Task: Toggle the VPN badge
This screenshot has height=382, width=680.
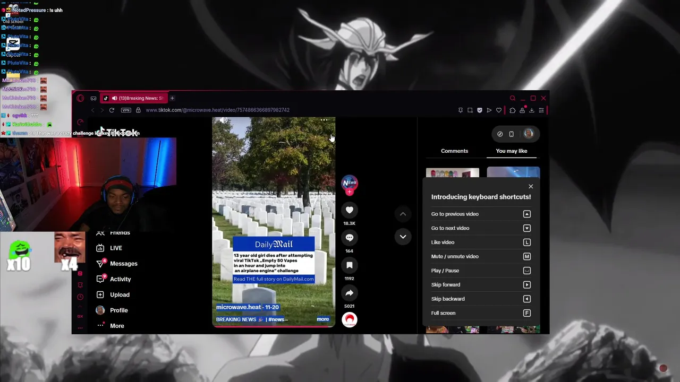Action: pos(126,110)
